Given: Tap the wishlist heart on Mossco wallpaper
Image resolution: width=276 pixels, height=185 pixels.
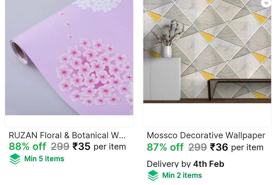Looking at the screenshot, I should [x=266, y=3].
